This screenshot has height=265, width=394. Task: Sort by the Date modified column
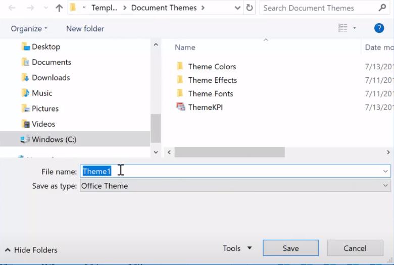coord(379,47)
